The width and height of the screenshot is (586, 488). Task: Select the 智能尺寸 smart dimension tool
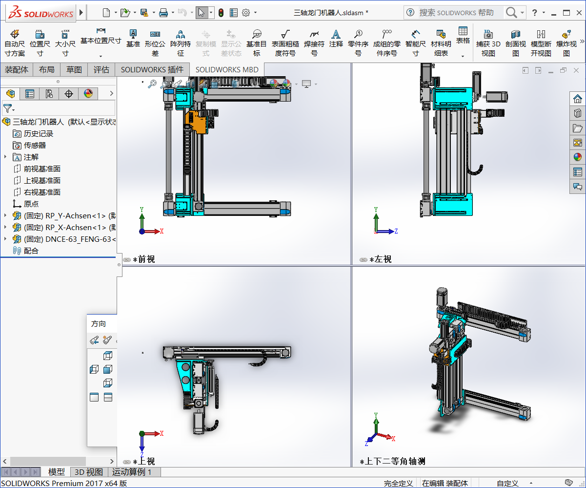click(416, 42)
